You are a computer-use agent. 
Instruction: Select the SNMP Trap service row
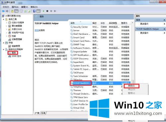tap(100, 45)
